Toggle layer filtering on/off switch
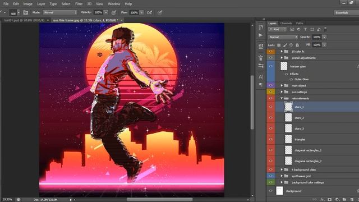Viewport: 359px width, 202px height. tap(325, 29)
